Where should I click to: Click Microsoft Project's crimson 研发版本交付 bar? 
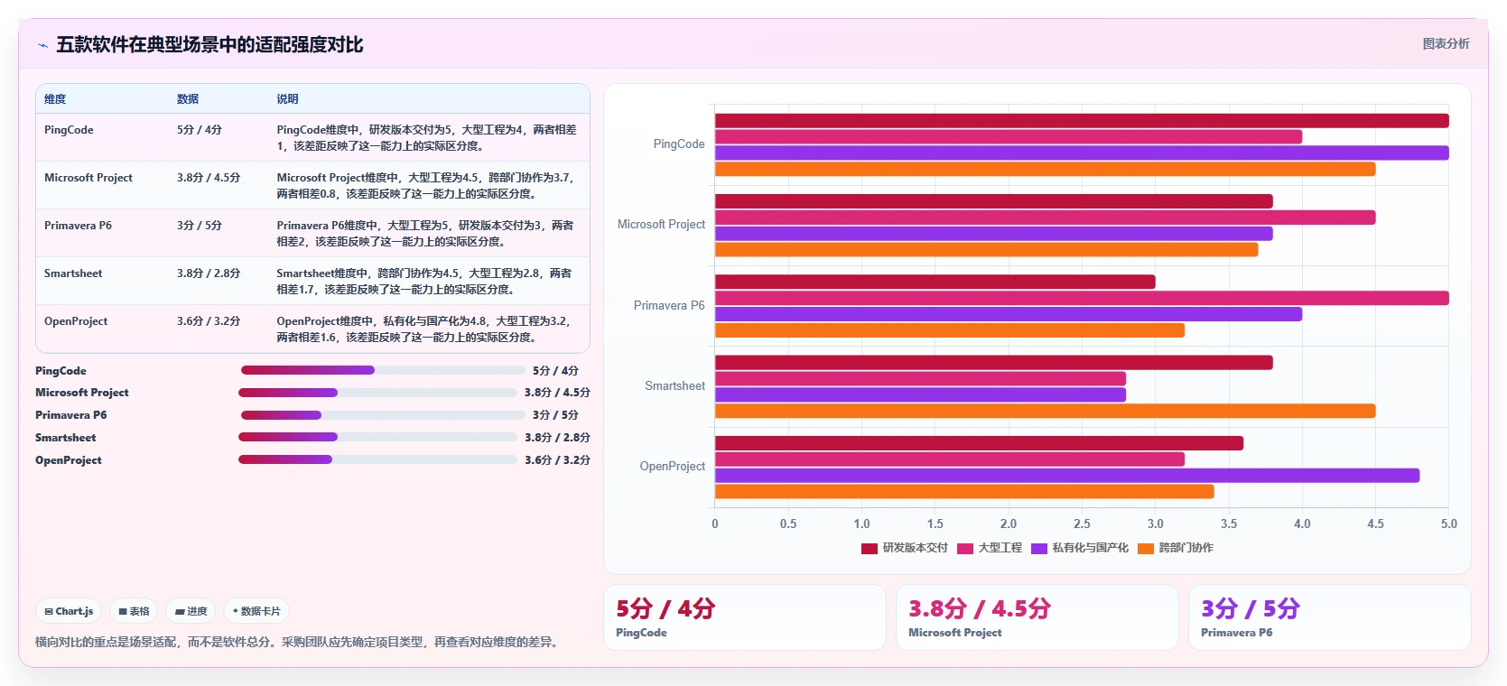pyautogui.click(x=993, y=201)
